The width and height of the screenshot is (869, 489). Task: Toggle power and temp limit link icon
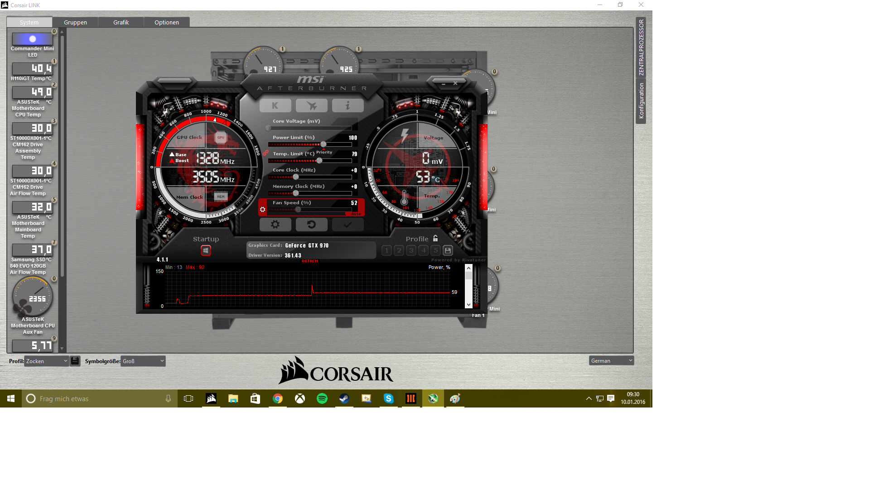tap(266, 153)
